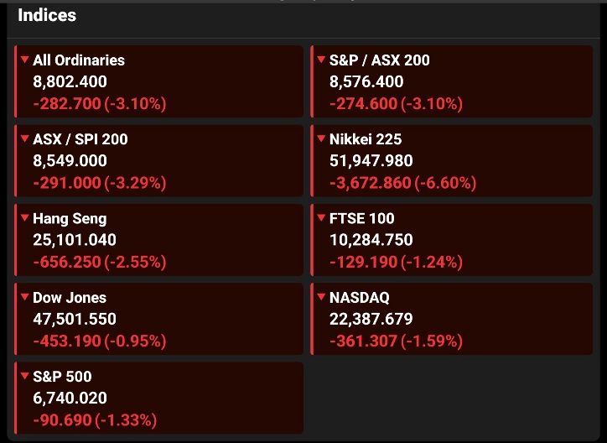Open the All Ordinaries index name
The image size is (607, 443).
tap(78, 60)
